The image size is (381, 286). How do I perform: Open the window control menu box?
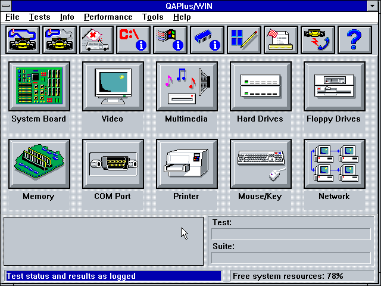[6, 6]
